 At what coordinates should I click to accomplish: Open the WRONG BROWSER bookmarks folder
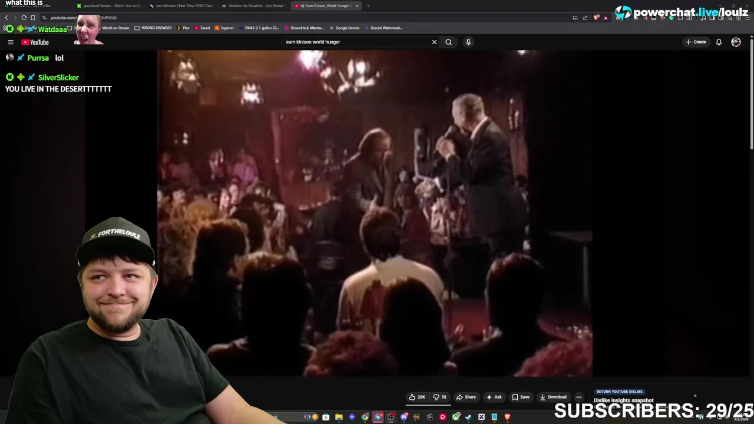click(152, 28)
